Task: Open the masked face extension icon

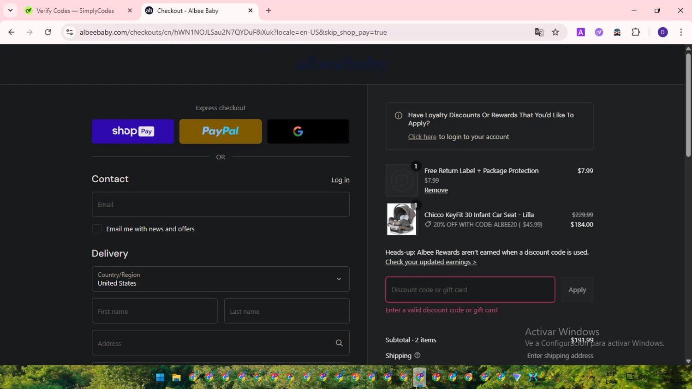Action: coord(617,32)
